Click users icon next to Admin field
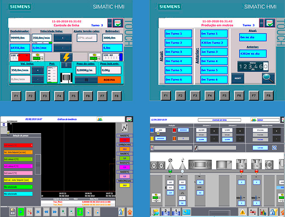 [254, 120]
